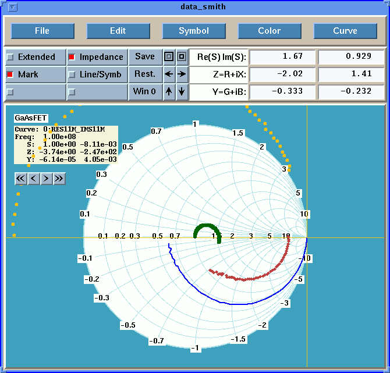Pan up with the up arrow icon
The image size is (390, 373).
tap(169, 91)
